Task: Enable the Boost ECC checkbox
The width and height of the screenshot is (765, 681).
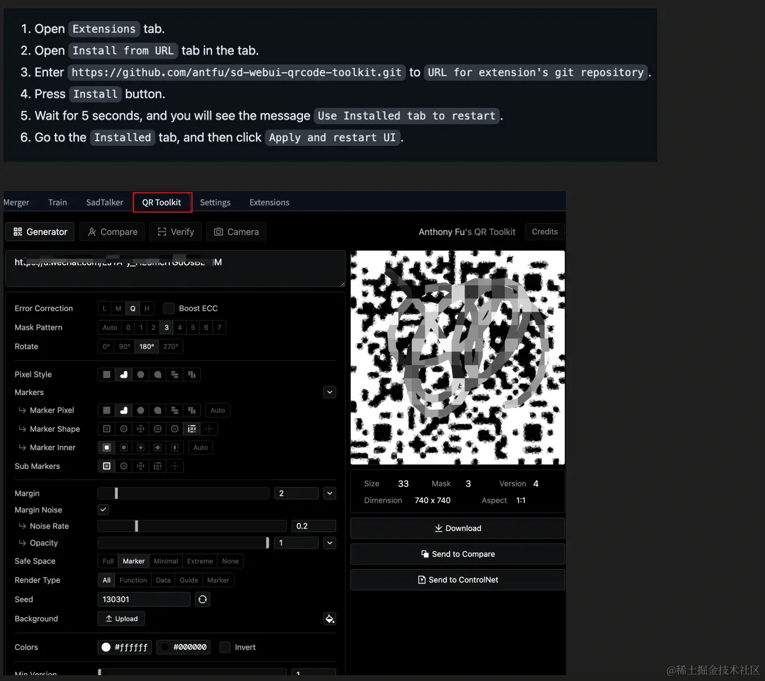Action: coord(169,308)
